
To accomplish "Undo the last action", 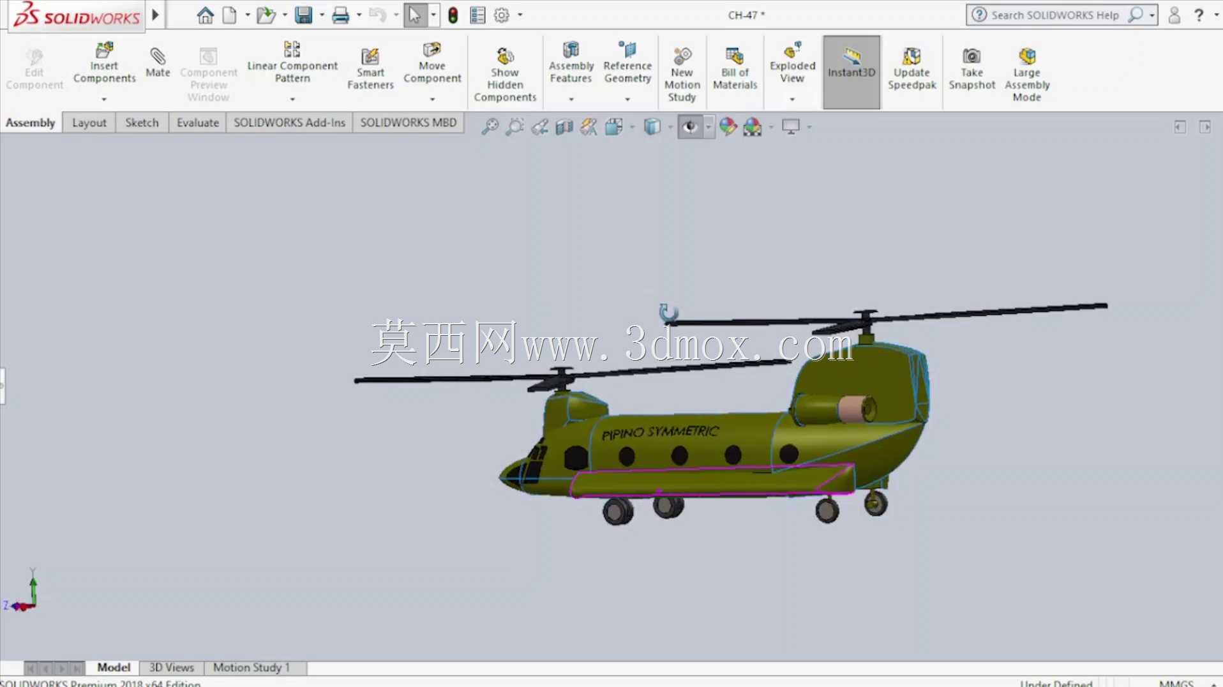I will [x=377, y=15].
